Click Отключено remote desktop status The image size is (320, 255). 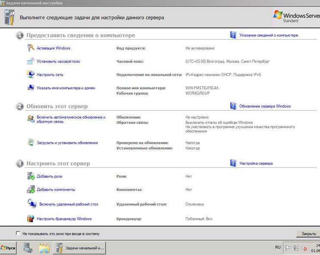coord(195,204)
